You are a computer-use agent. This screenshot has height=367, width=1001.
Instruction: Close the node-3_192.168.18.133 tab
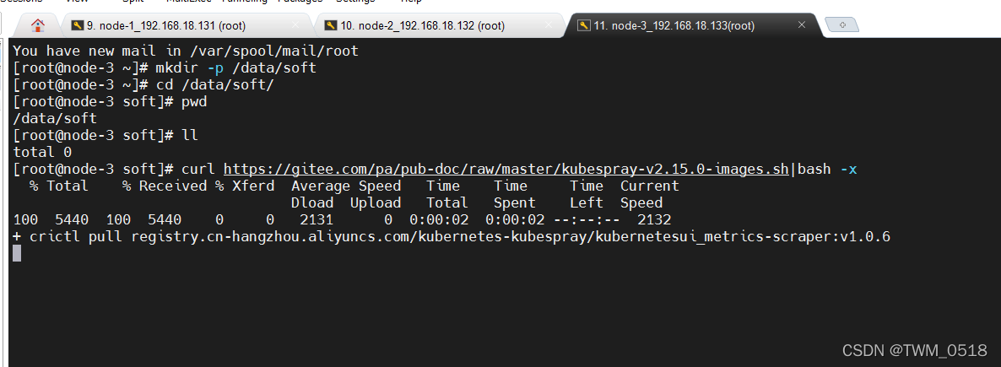(x=803, y=25)
